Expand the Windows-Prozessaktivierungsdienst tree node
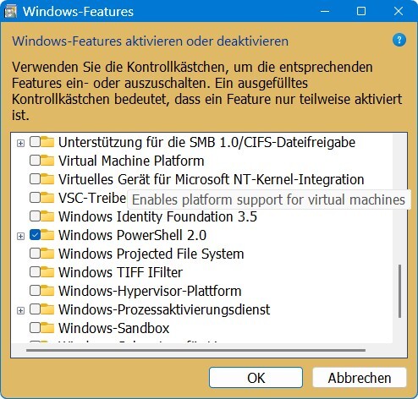Viewport: 418px width, 399px height. click(20, 310)
